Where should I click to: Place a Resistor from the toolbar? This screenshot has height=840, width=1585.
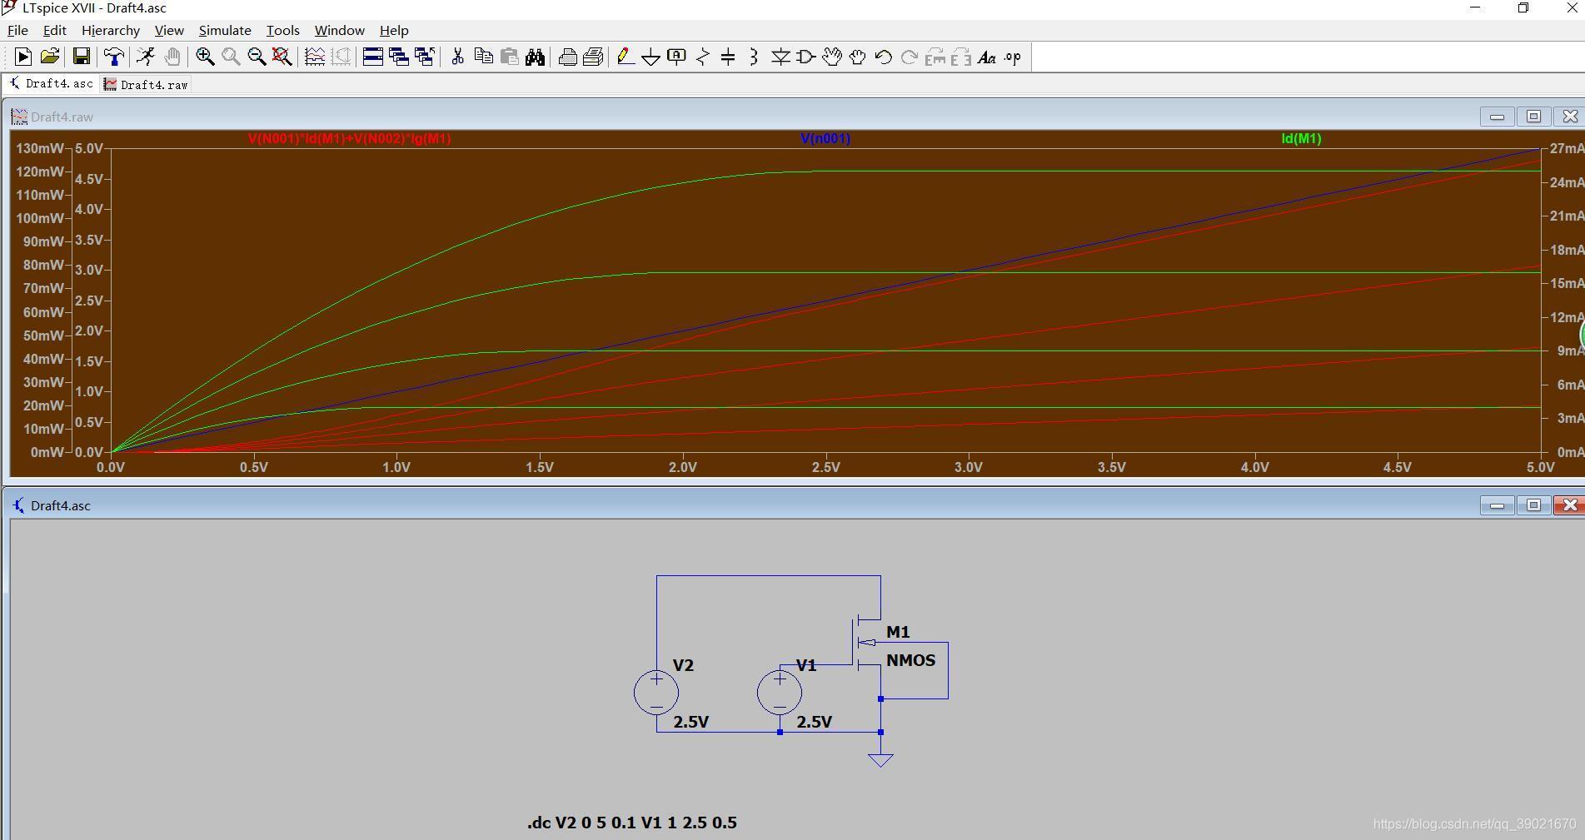(x=703, y=57)
